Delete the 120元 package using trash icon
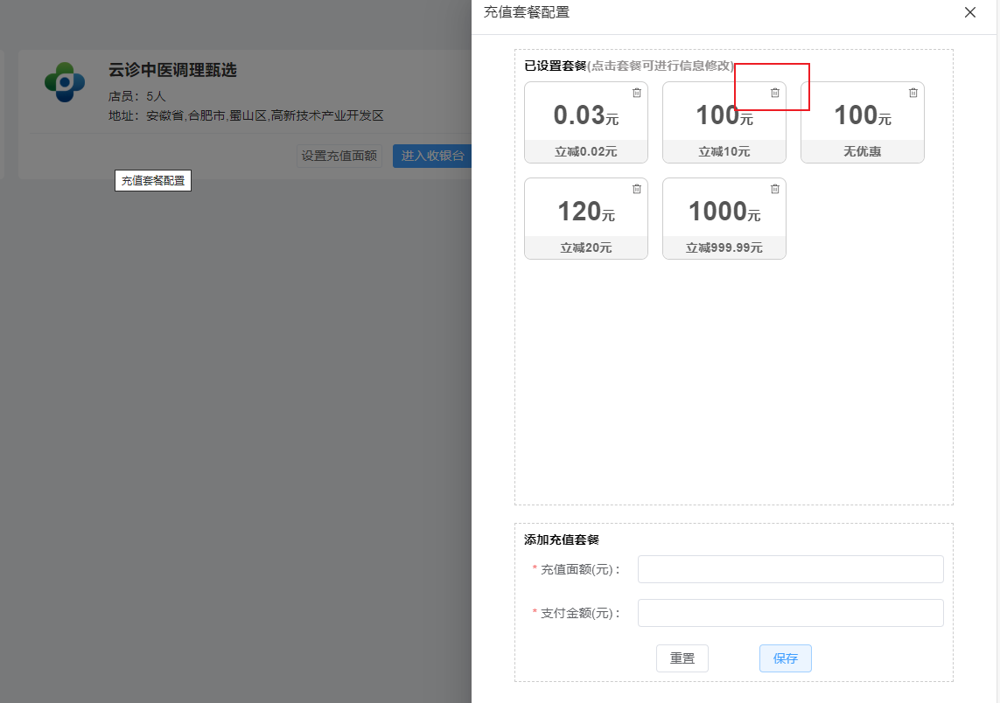Image resolution: width=1000 pixels, height=703 pixels. tap(637, 189)
